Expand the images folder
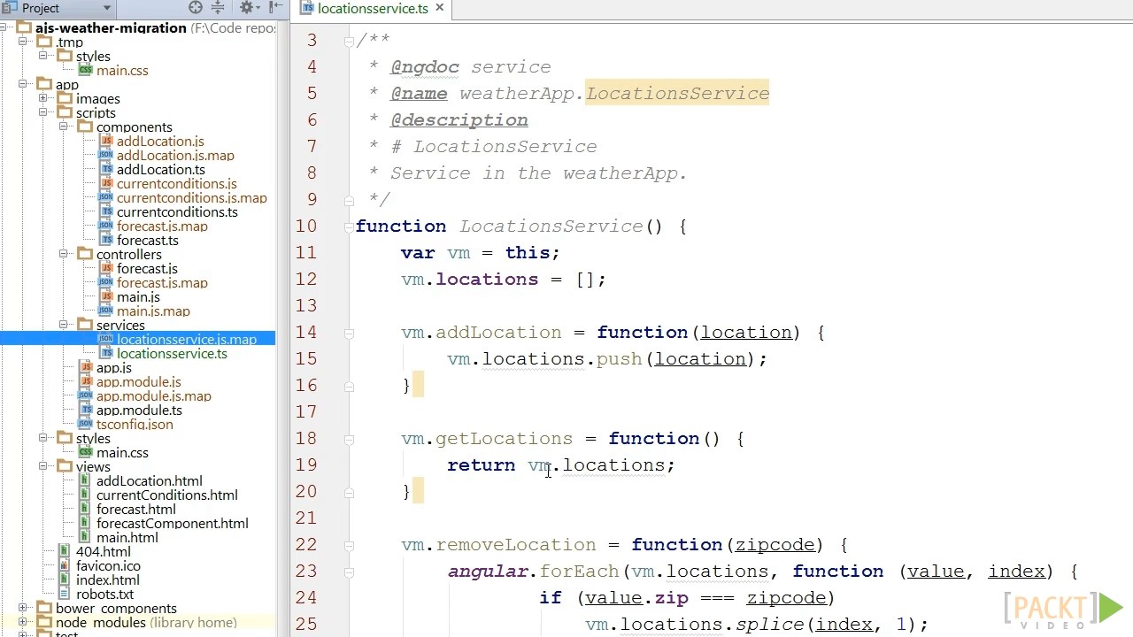 pyautogui.click(x=42, y=98)
